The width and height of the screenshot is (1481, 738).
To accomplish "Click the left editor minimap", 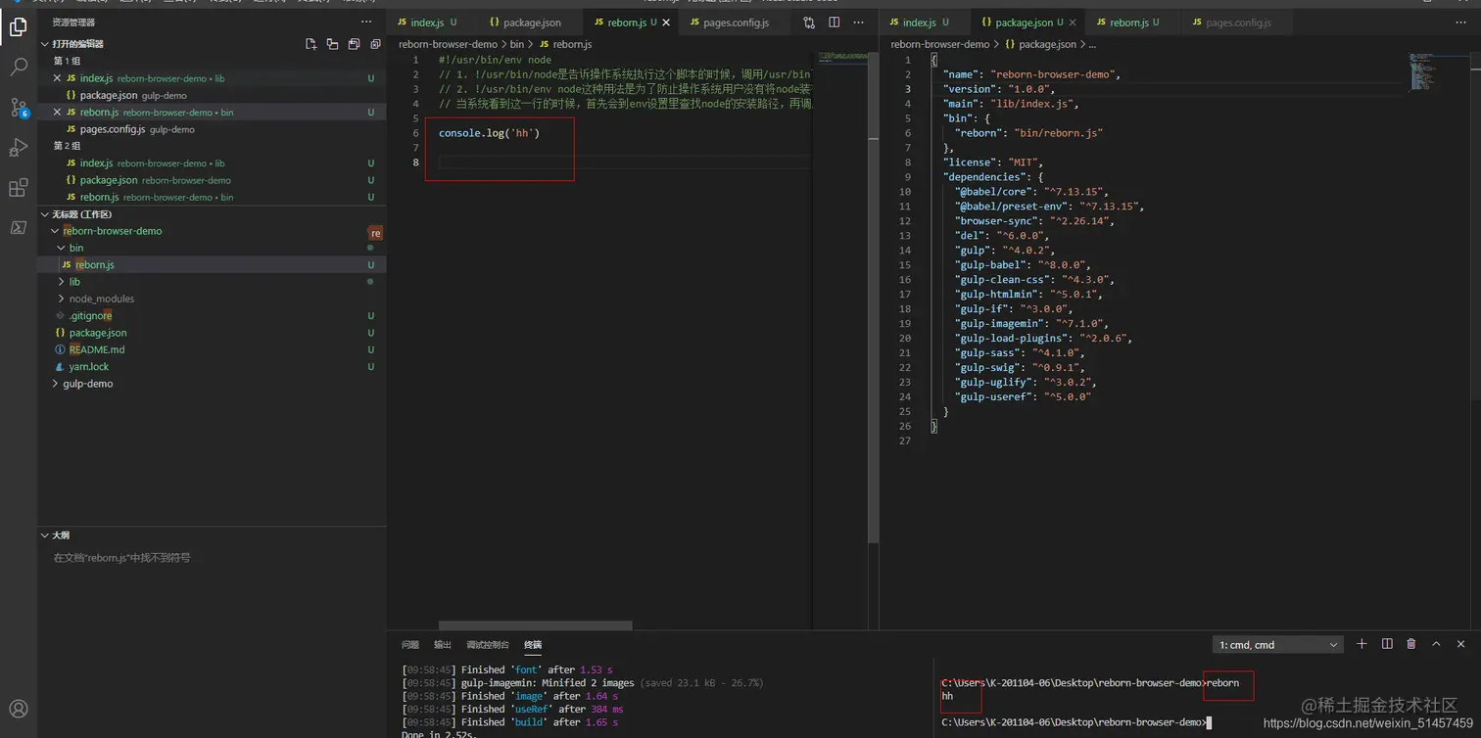I will (840, 57).
